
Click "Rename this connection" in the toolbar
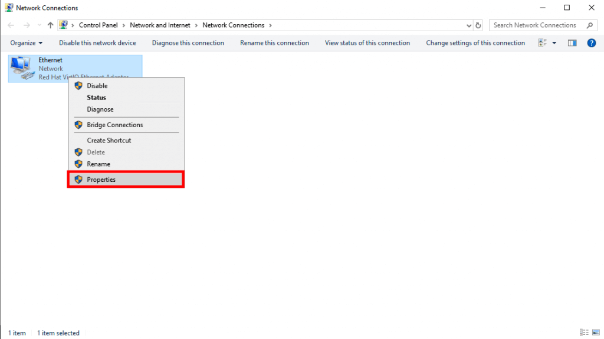pos(274,42)
